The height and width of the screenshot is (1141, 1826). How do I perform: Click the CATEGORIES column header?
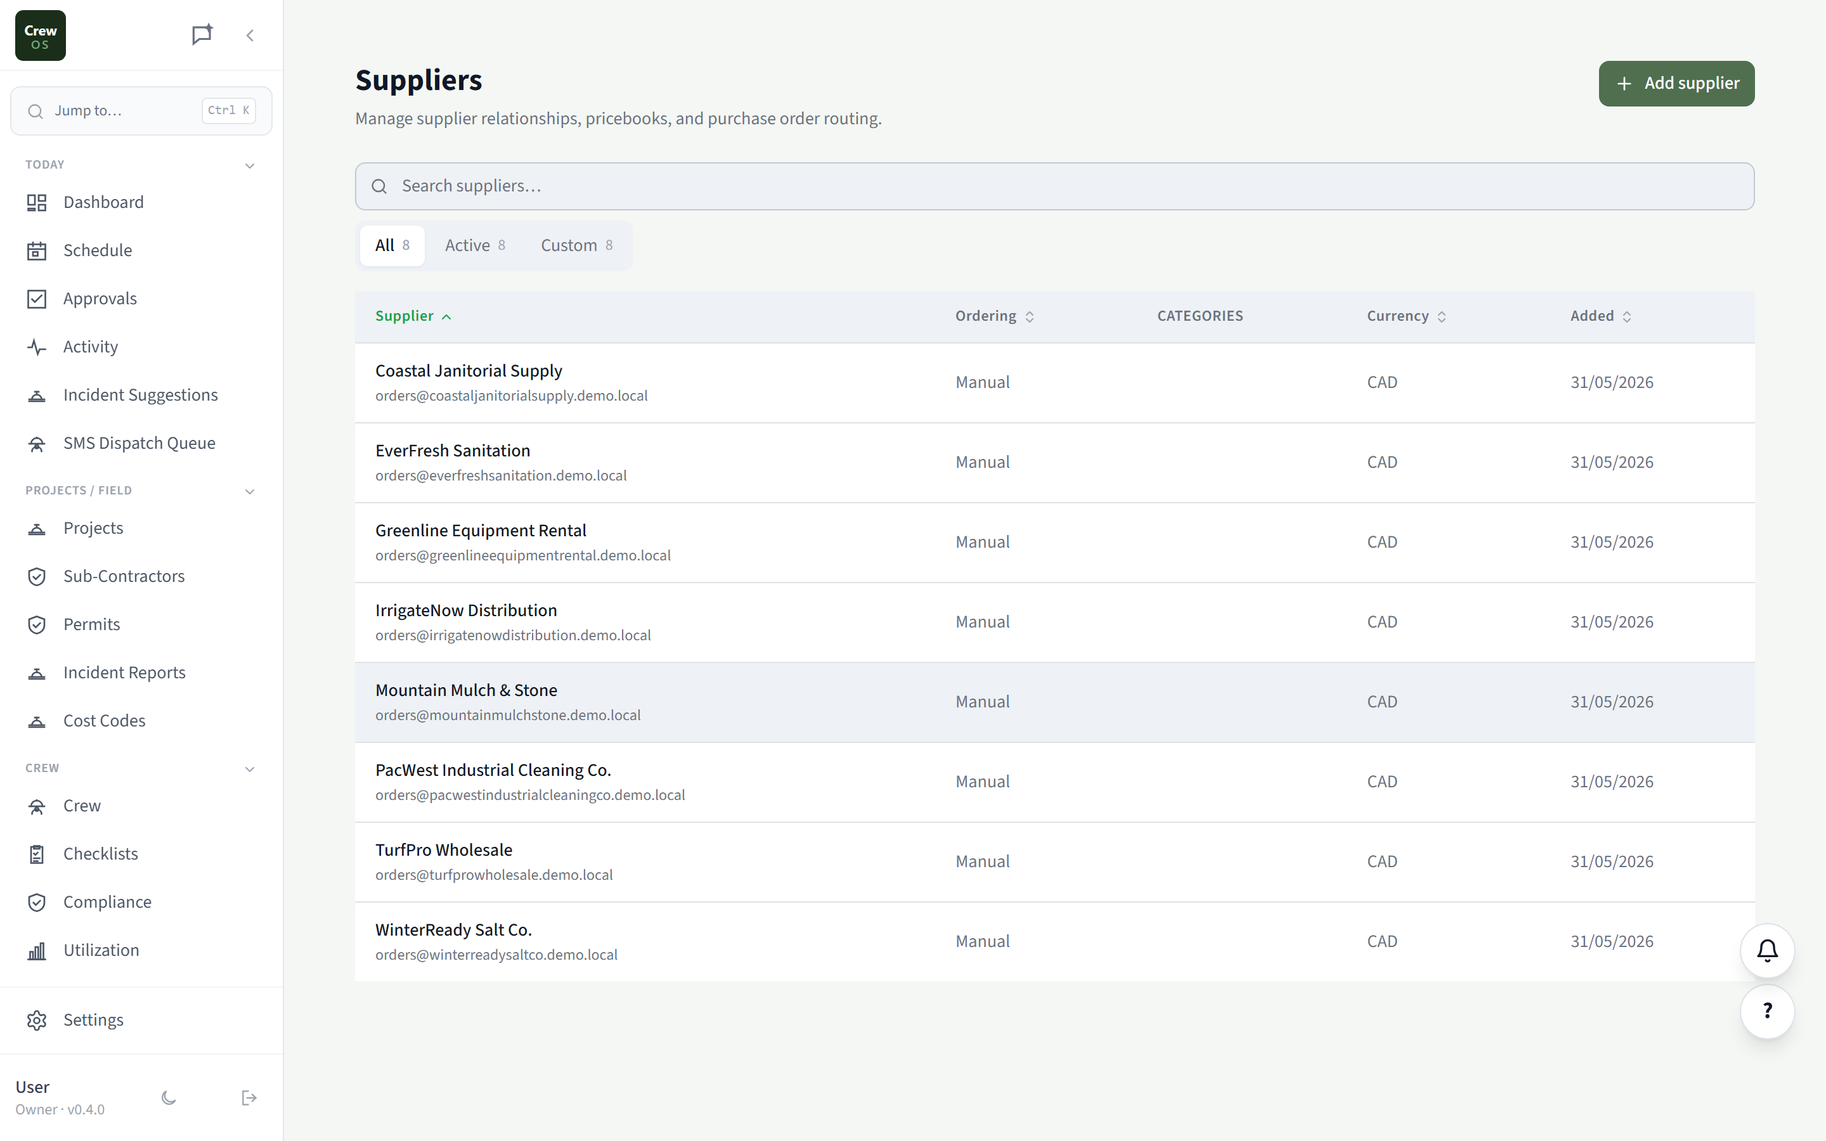coord(1200,316)
